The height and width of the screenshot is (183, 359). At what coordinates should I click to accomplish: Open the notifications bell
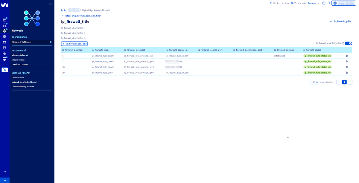329,3
